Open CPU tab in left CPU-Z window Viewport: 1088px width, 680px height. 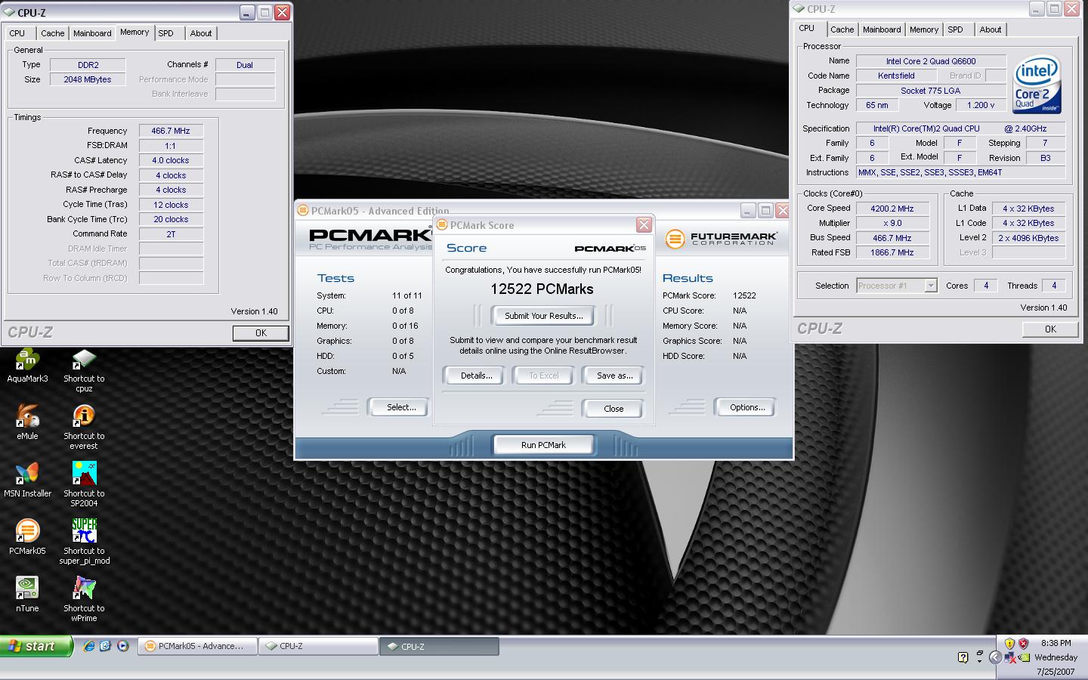[17, 33]
